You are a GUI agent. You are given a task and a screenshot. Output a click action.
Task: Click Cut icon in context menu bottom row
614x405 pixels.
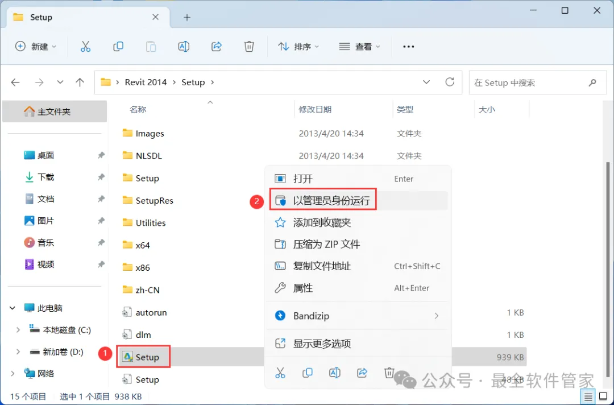point(280,373)
